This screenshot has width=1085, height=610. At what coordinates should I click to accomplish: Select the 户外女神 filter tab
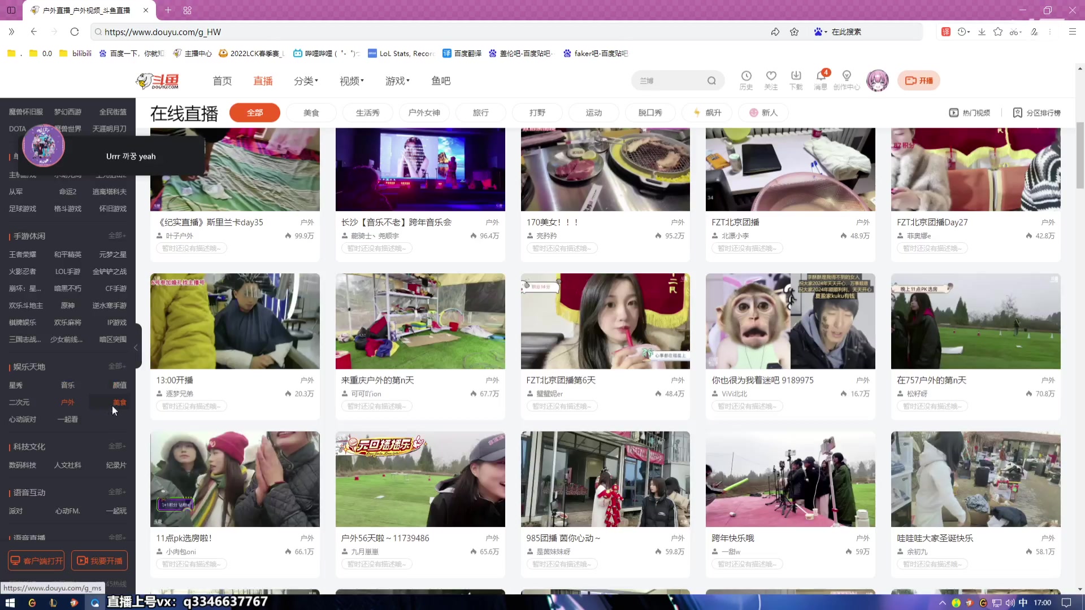(424, 113)
